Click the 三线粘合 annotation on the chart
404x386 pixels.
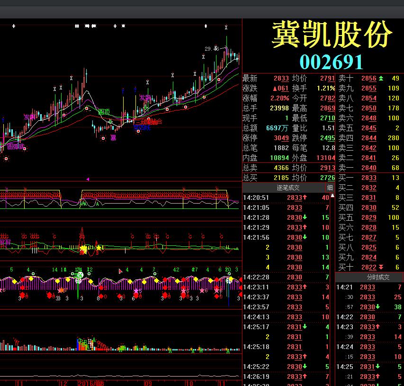149,121
